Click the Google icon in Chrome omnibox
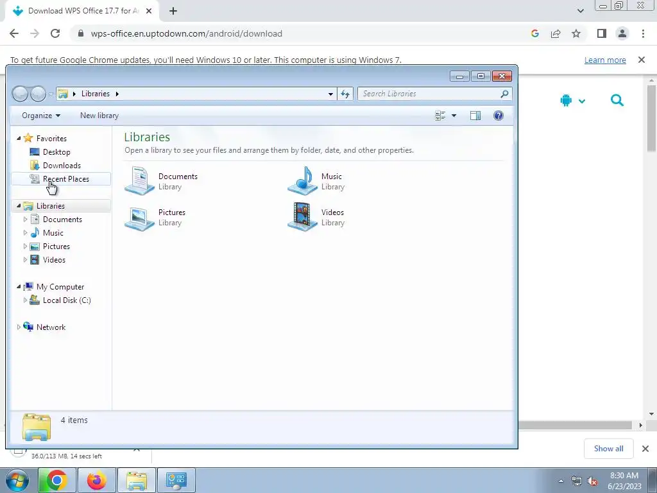This screenshot has height=493, width=657. coord(535,33)
